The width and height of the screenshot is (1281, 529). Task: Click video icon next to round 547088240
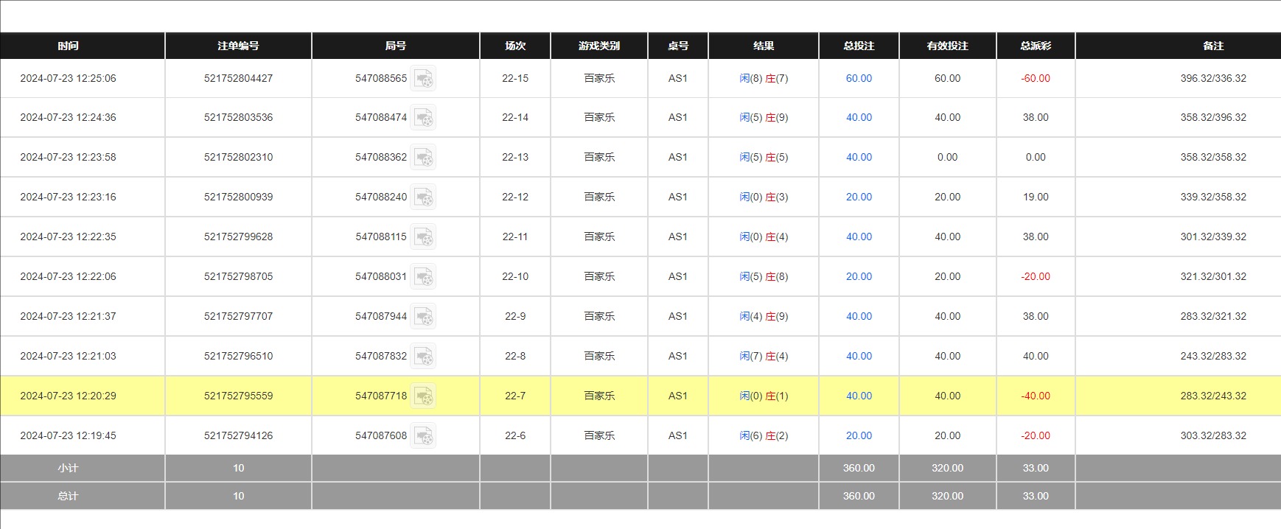pos(423,197)
